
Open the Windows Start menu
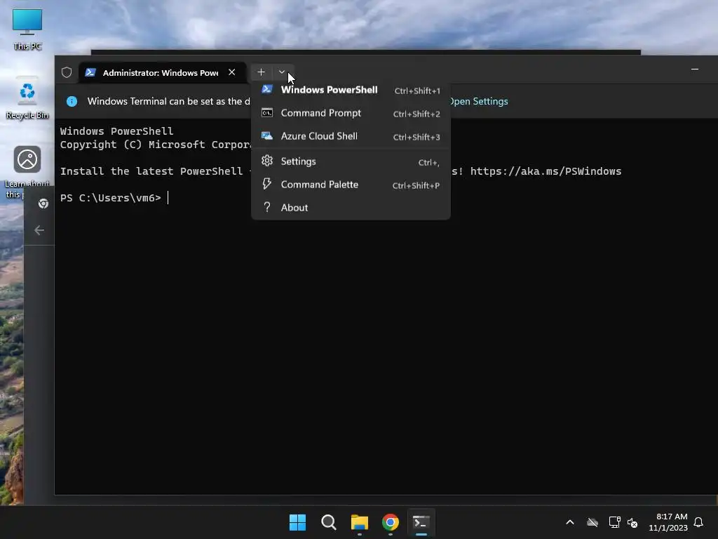(297, 522)
